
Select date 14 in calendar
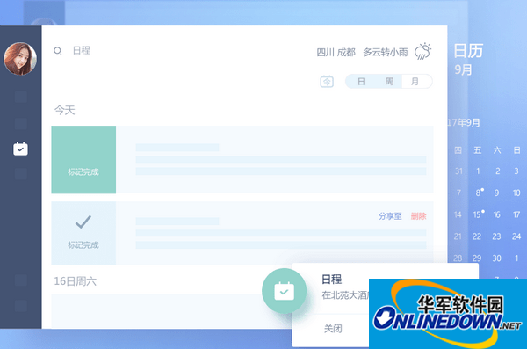[458, 214]
